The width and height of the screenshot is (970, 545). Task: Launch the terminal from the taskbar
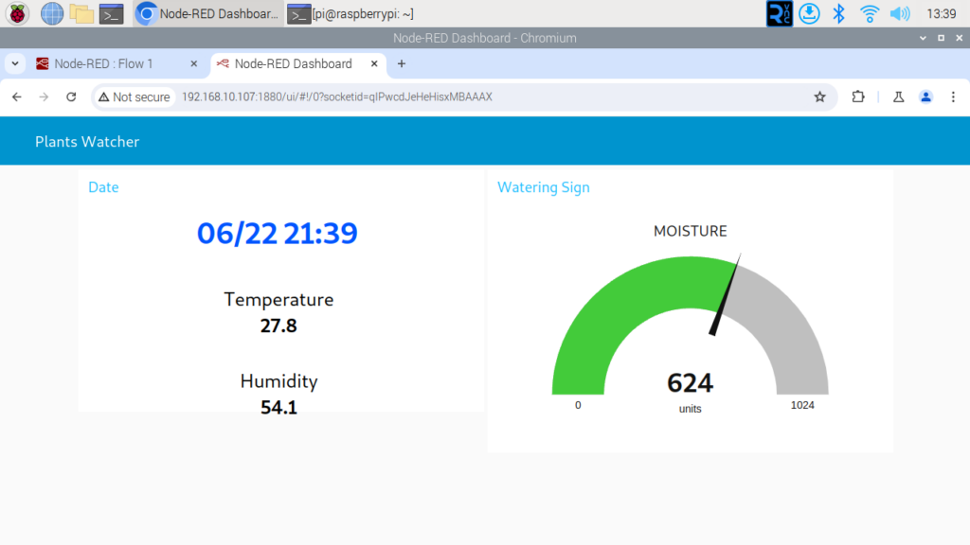tap(112, 13)
